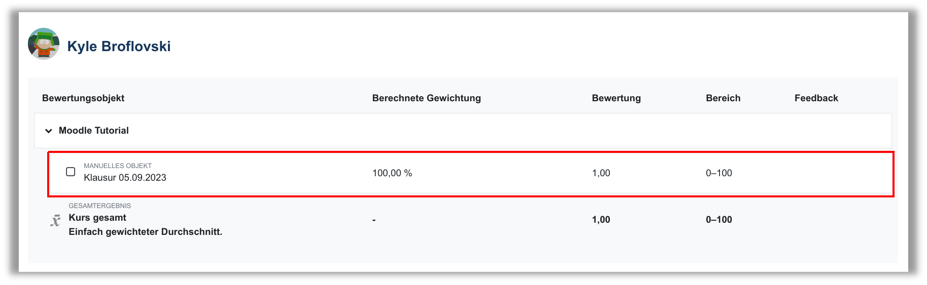The height and width of the screenshot is (285, 927).
Task: Click the bold course total grade 1,00
Action: pos(601,220)
